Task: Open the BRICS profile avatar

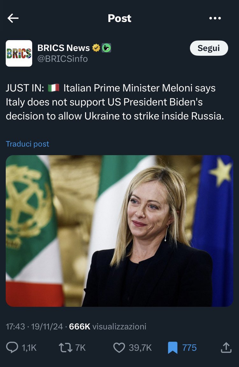Action: (19, 54)
